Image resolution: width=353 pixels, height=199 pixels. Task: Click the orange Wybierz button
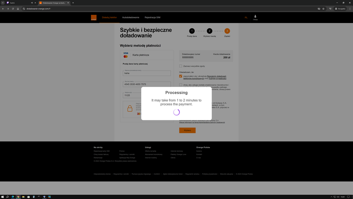(x=187, y=130)
